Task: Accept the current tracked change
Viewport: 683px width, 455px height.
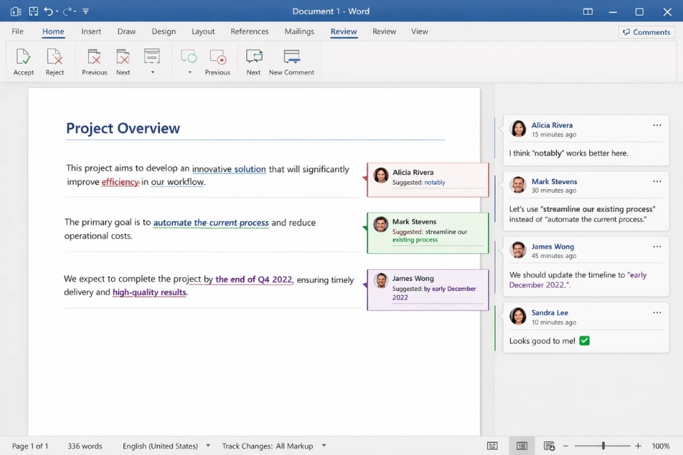Action: click(23, 60)
